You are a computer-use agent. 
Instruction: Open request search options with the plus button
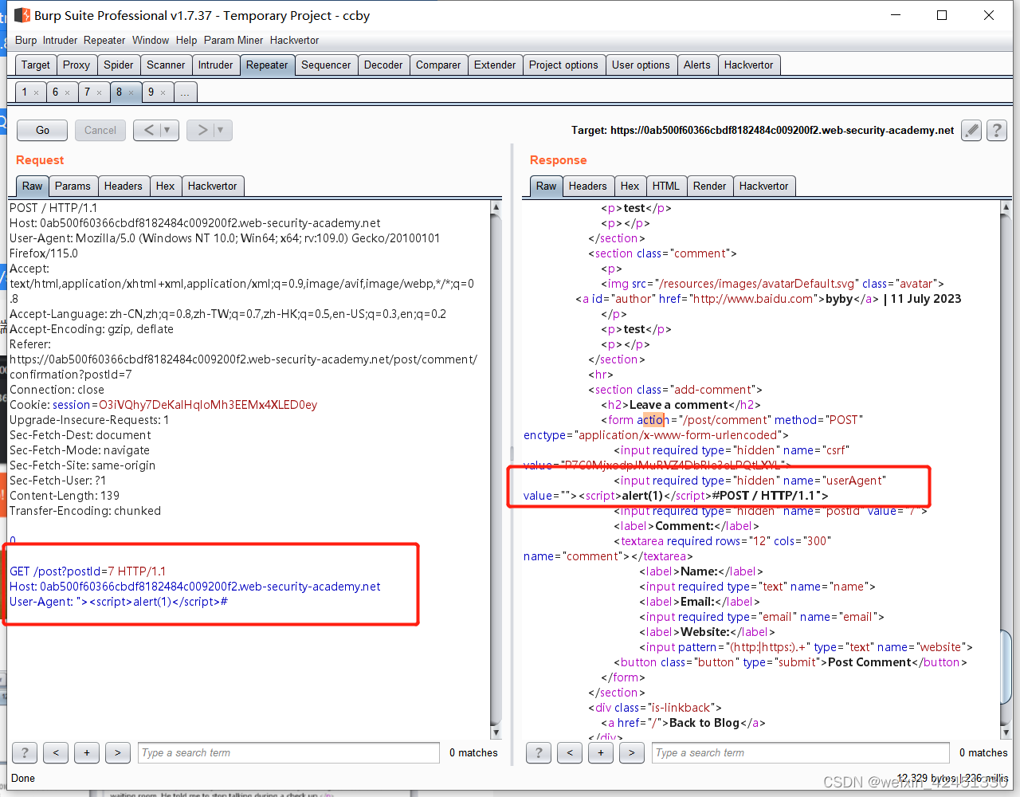click(87, 752)
